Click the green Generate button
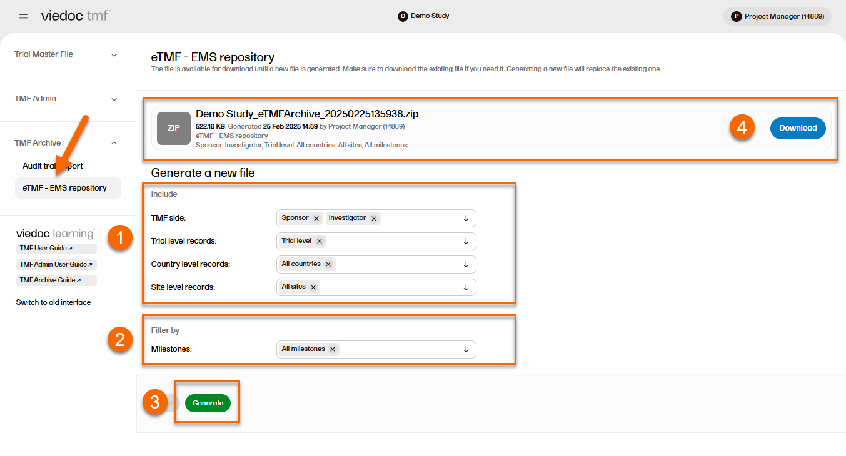846x456 pixels. (208, 404)
